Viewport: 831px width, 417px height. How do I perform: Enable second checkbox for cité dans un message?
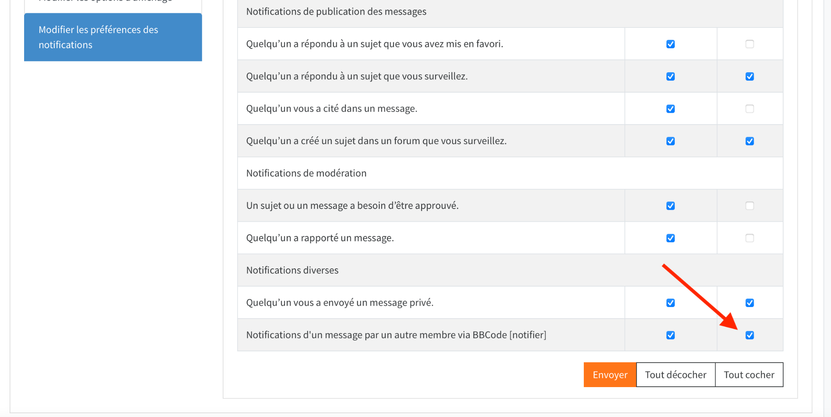(x=750, y=109)
